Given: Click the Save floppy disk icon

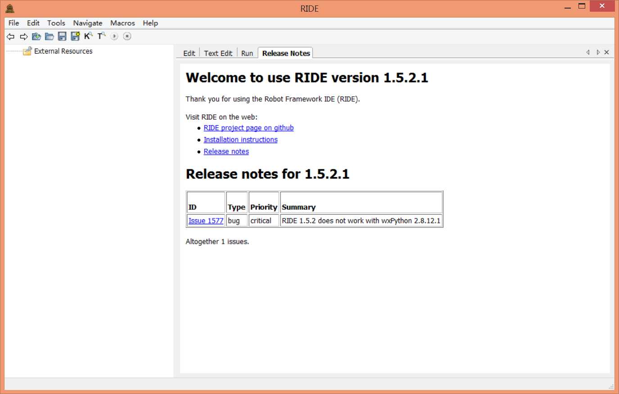Looking at the screenshot, I should (62, 36).
